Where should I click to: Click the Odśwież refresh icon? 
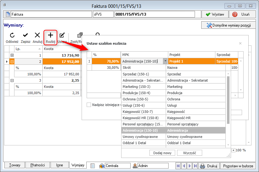click(x=12, y=35)
